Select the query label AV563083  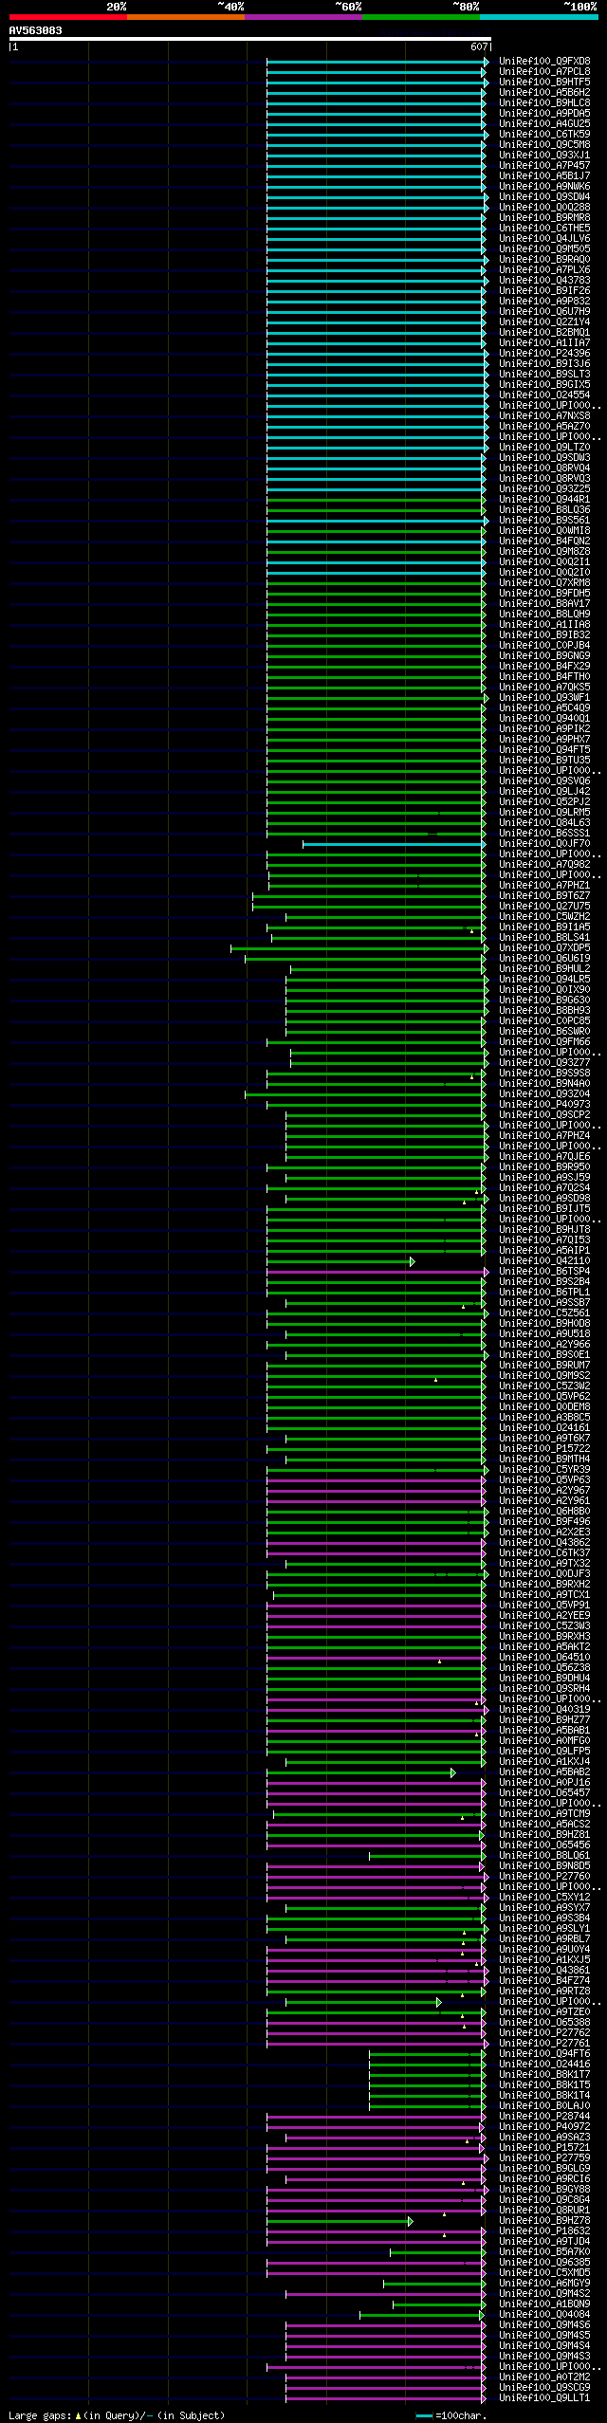36,30
